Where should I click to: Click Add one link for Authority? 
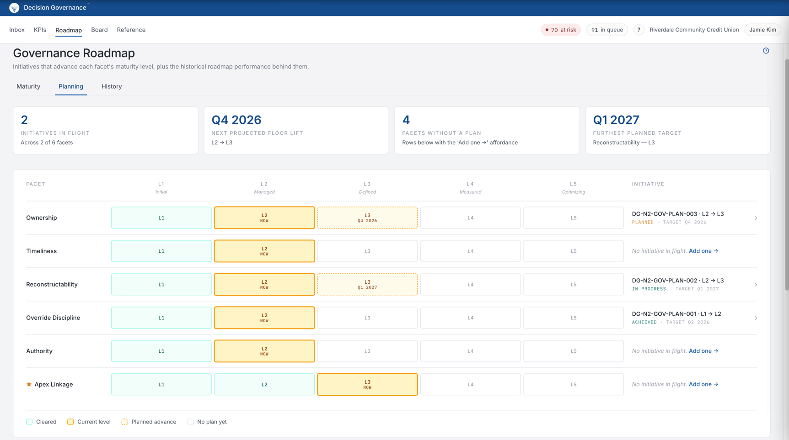click(703, 351)
